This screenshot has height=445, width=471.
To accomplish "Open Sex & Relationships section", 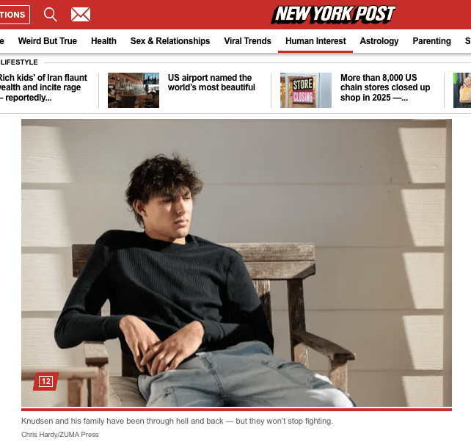I will click(x=170, y=41).
